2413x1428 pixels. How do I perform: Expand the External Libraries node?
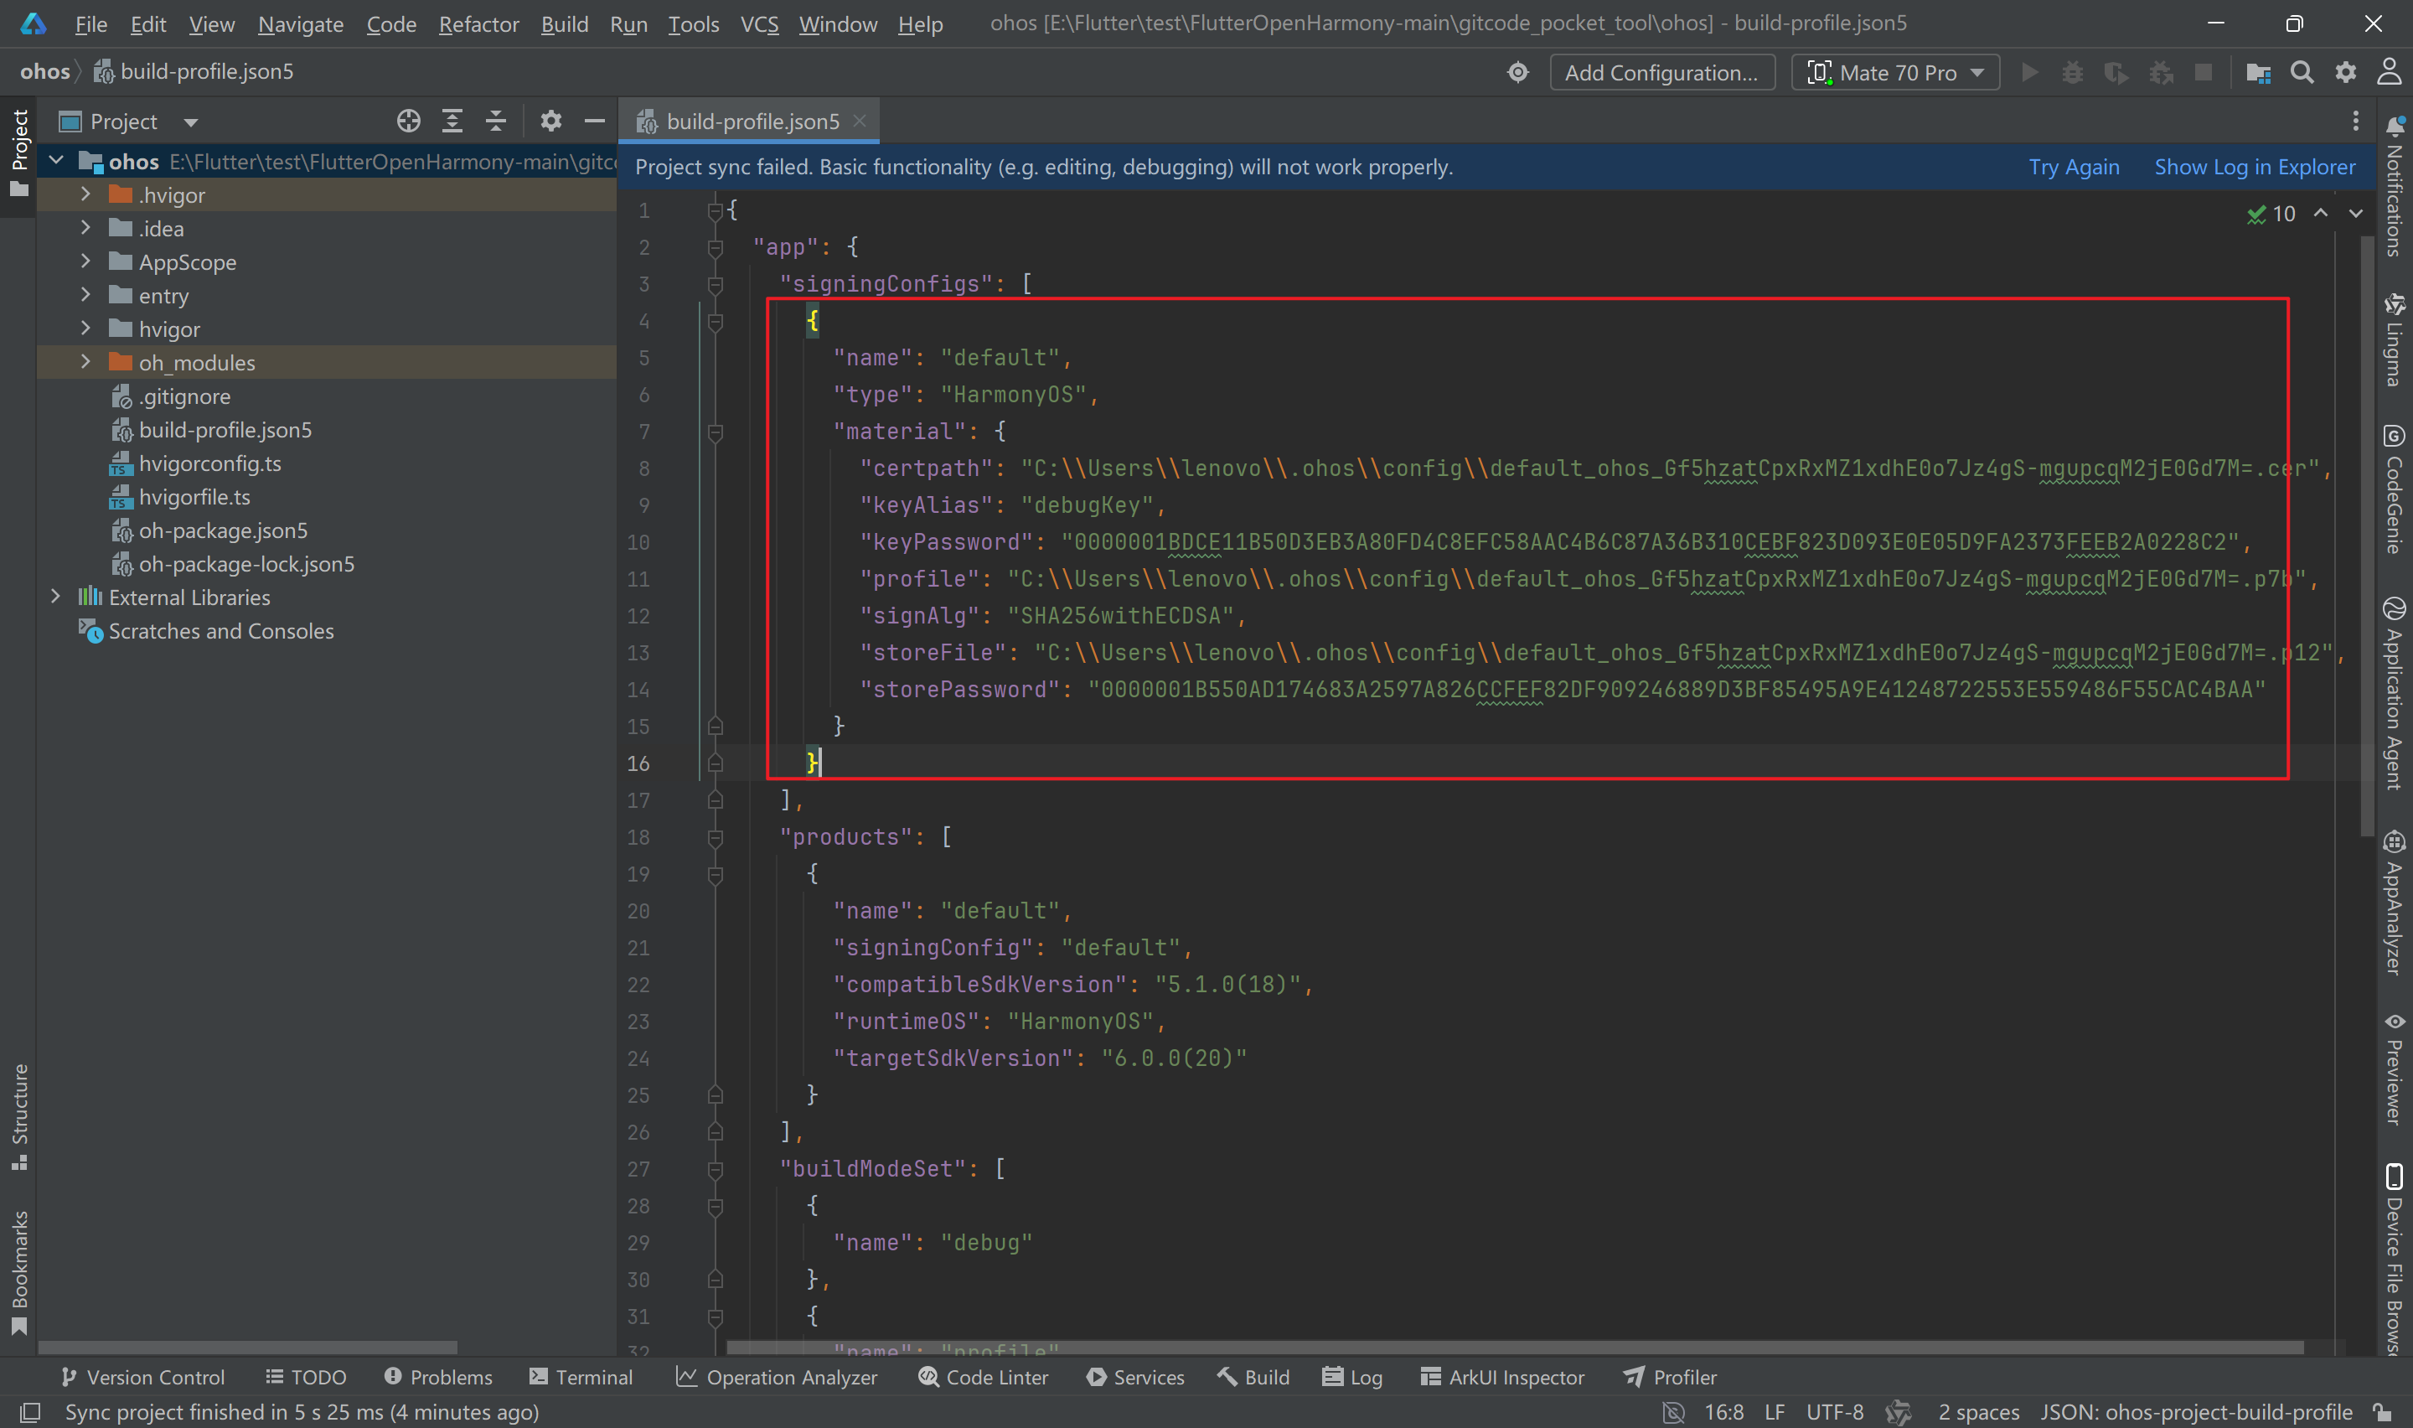[x=56, y=597]
